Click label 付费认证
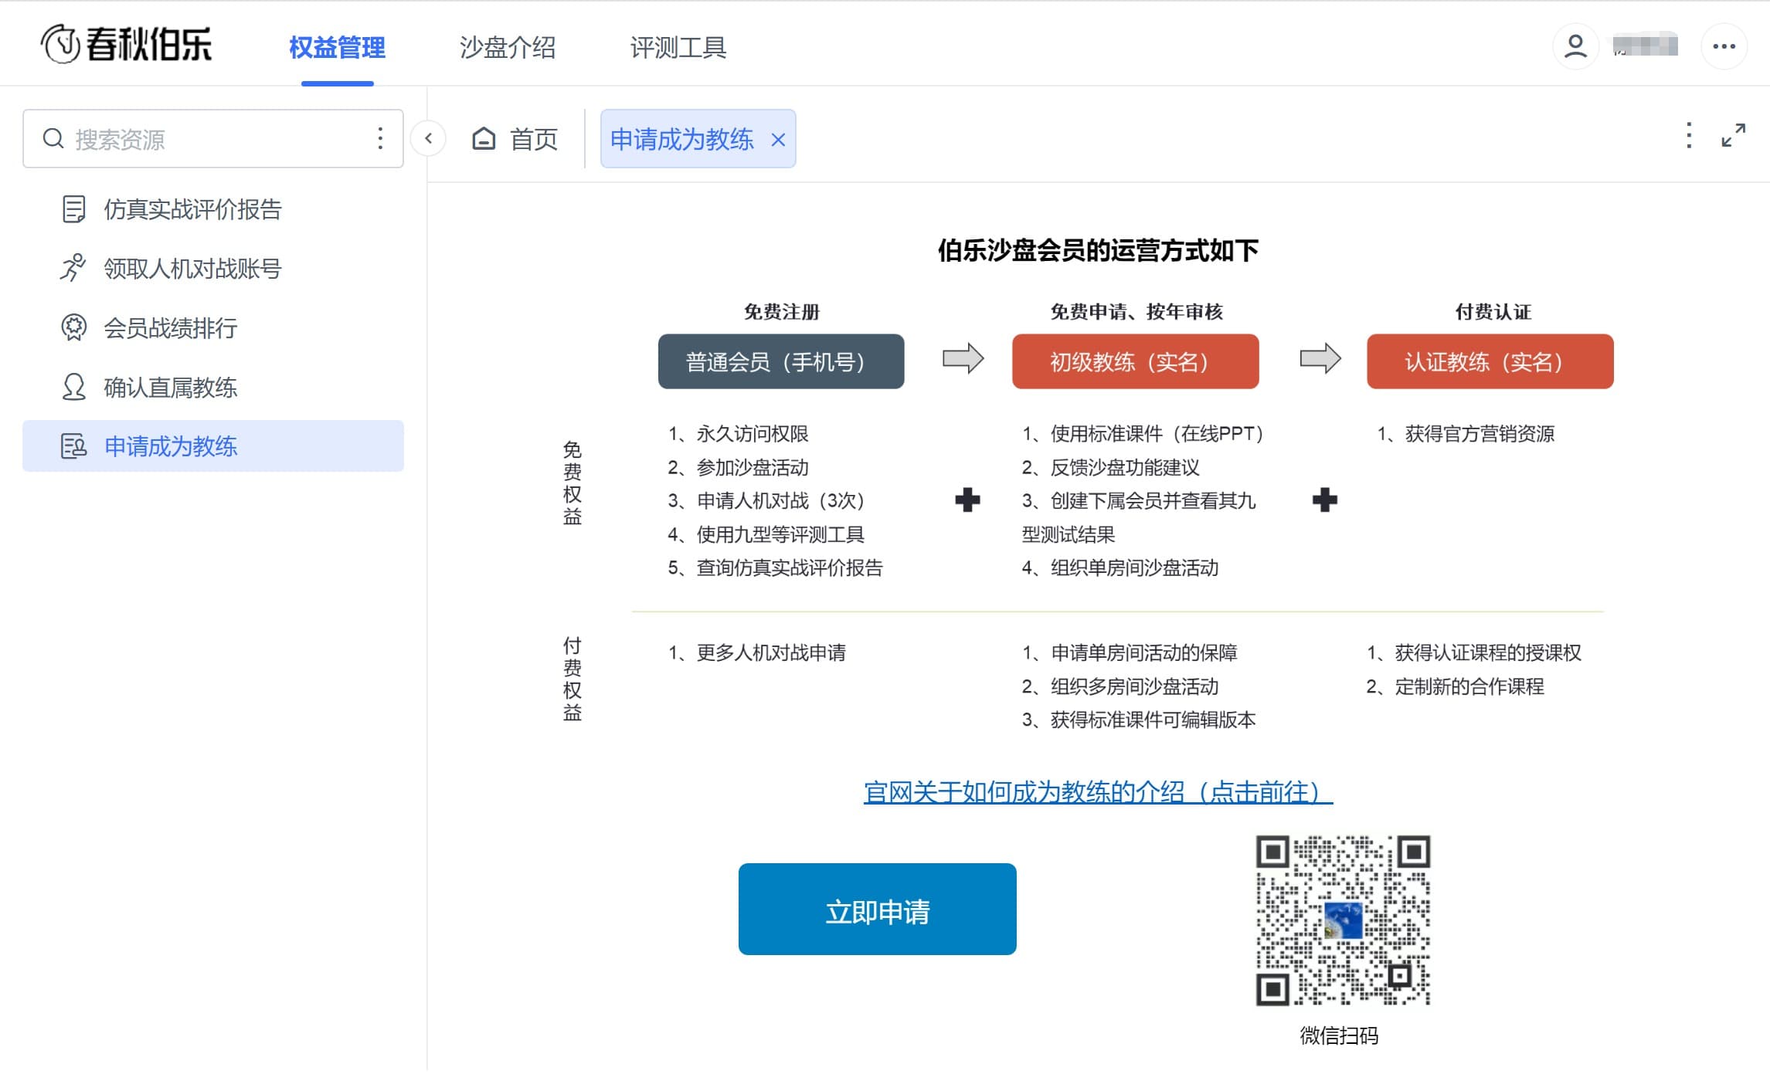Screen dimensions: 1770x1074 (x=1493, y=312)
